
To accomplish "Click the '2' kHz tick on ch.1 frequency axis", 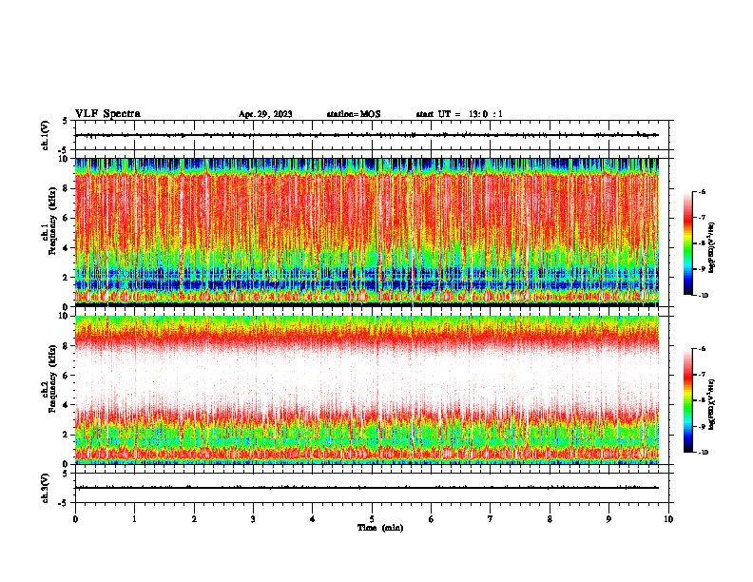I will click(x=68, y=278).
